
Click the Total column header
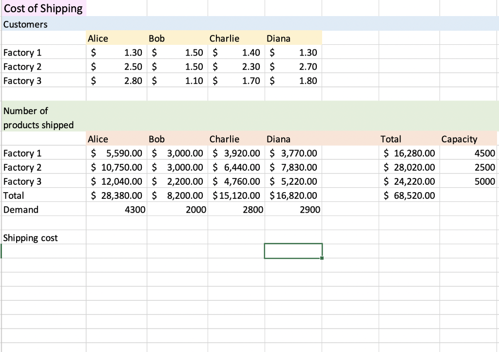tap(409, 138)
